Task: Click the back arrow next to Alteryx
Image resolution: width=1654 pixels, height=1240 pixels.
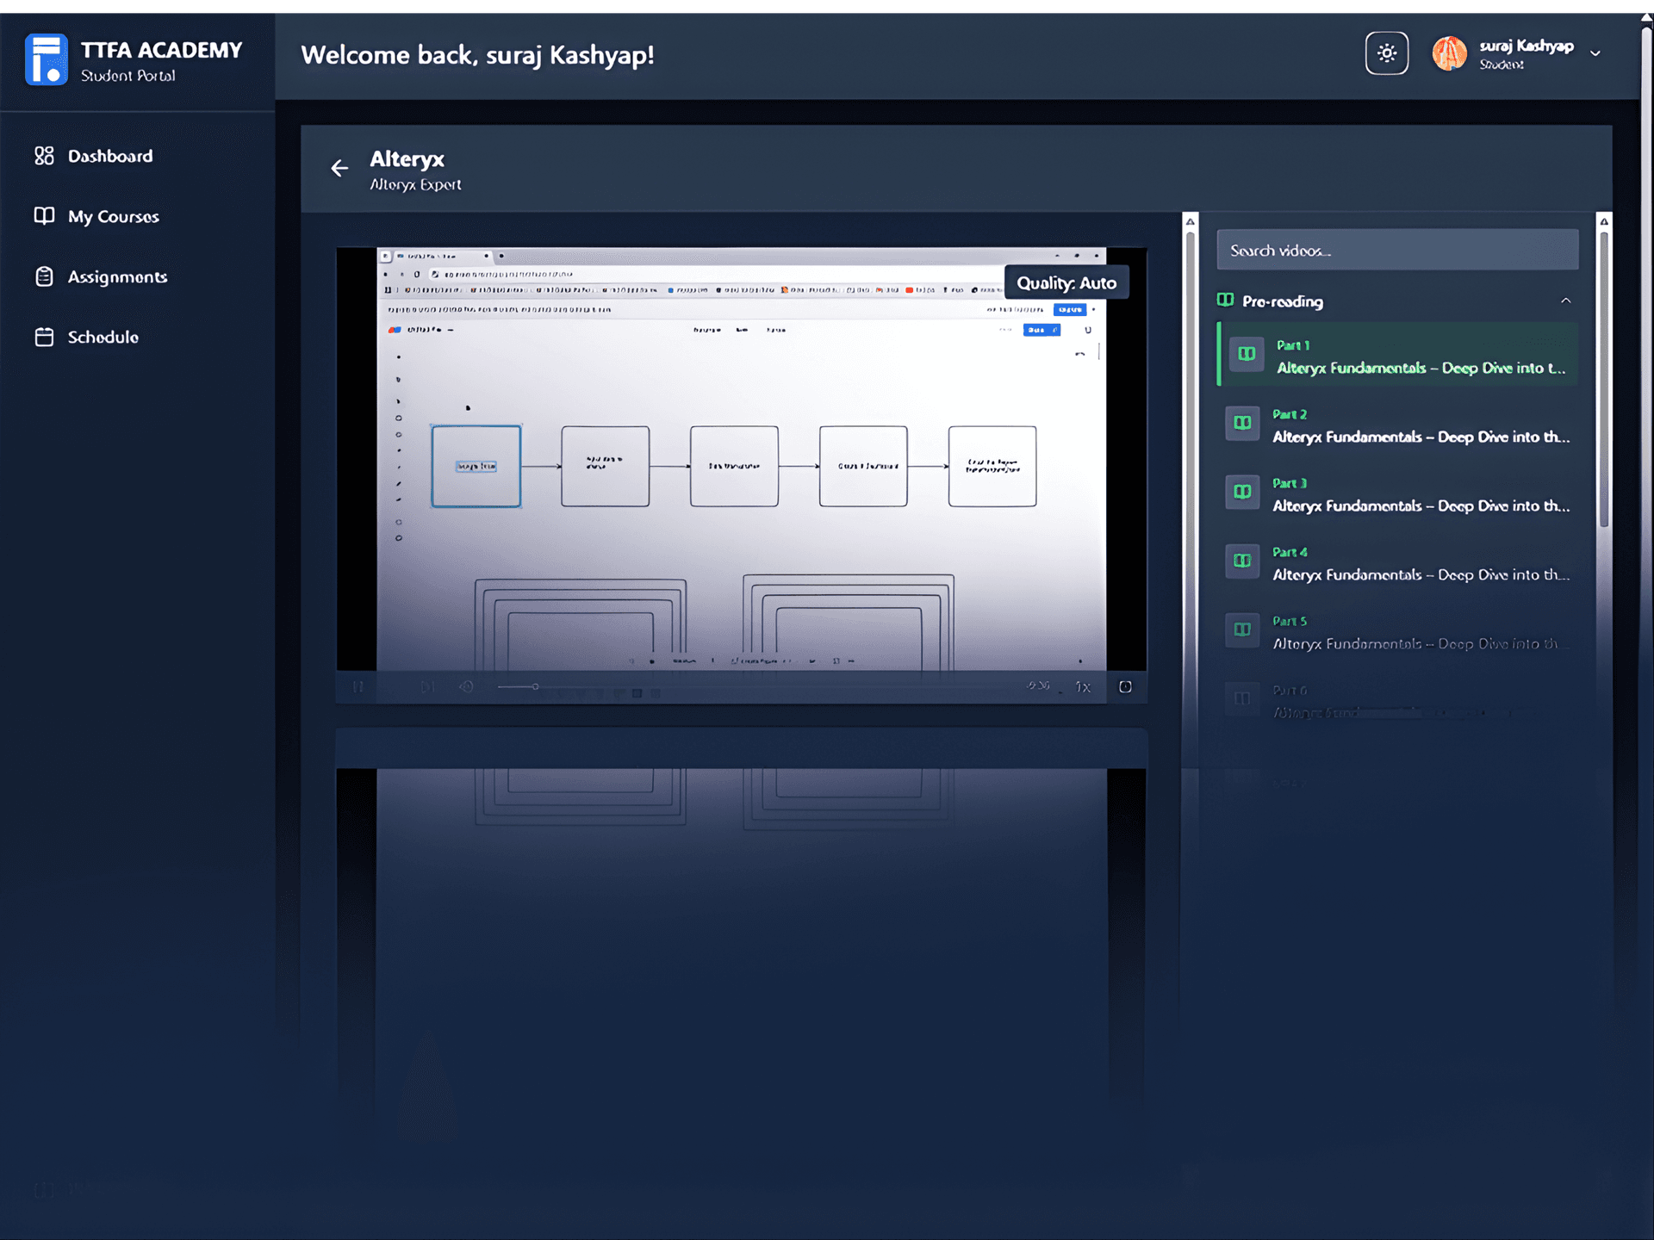Action: pyautogui.click(x=340, y=168)
